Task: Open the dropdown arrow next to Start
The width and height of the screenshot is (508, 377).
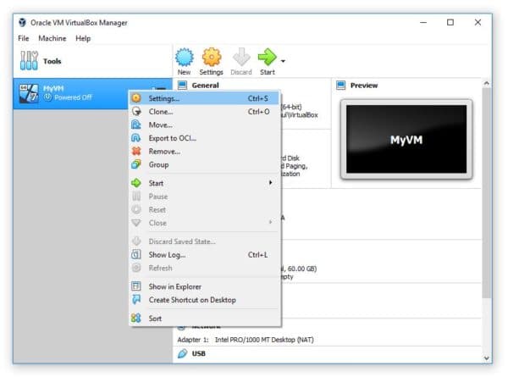Action: tap(283, 61)
